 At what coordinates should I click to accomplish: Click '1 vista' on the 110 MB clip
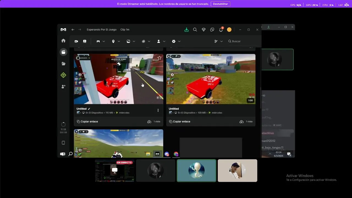coord(157,122)
